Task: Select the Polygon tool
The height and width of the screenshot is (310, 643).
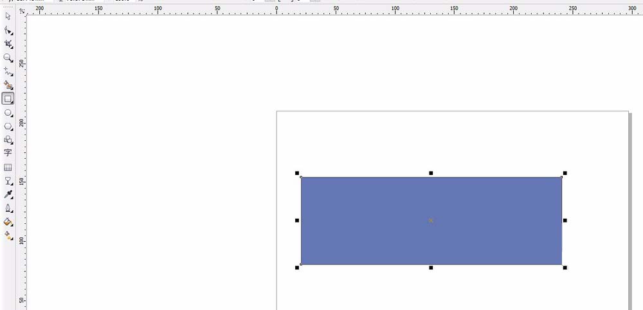Action: [8, 126]
